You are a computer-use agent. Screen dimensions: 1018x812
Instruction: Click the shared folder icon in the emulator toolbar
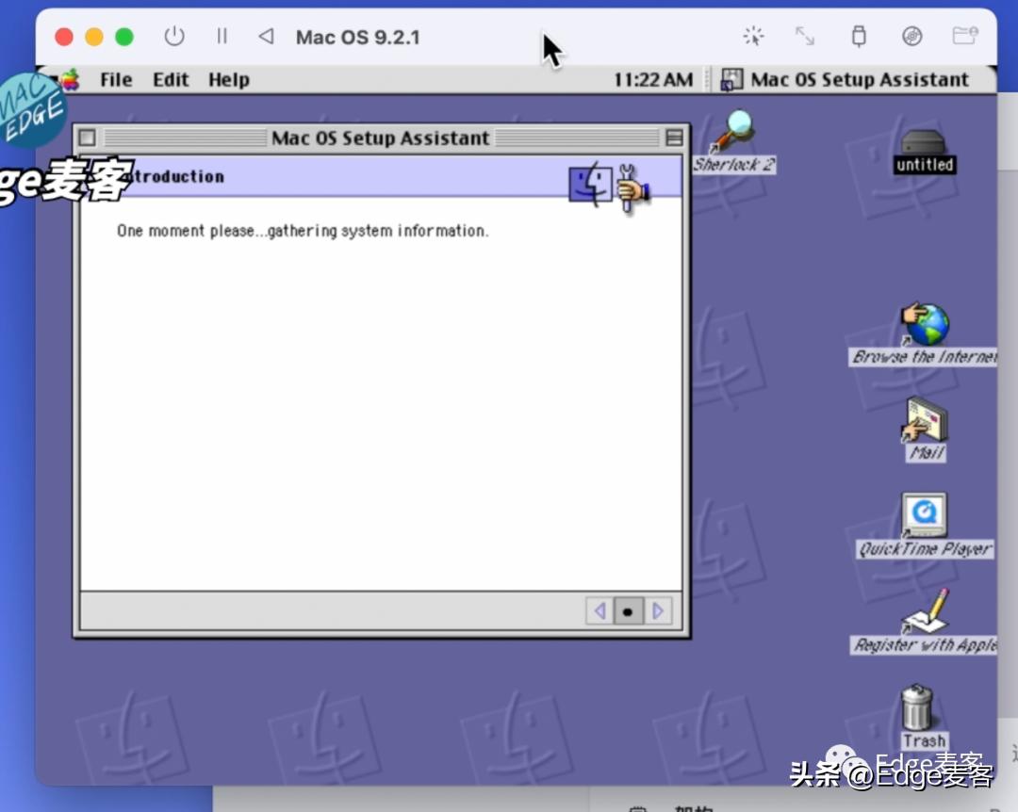(x=964, y=36)
